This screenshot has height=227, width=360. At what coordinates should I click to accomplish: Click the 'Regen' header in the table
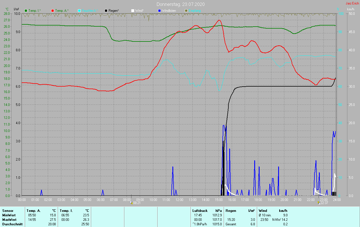[231, 211]
